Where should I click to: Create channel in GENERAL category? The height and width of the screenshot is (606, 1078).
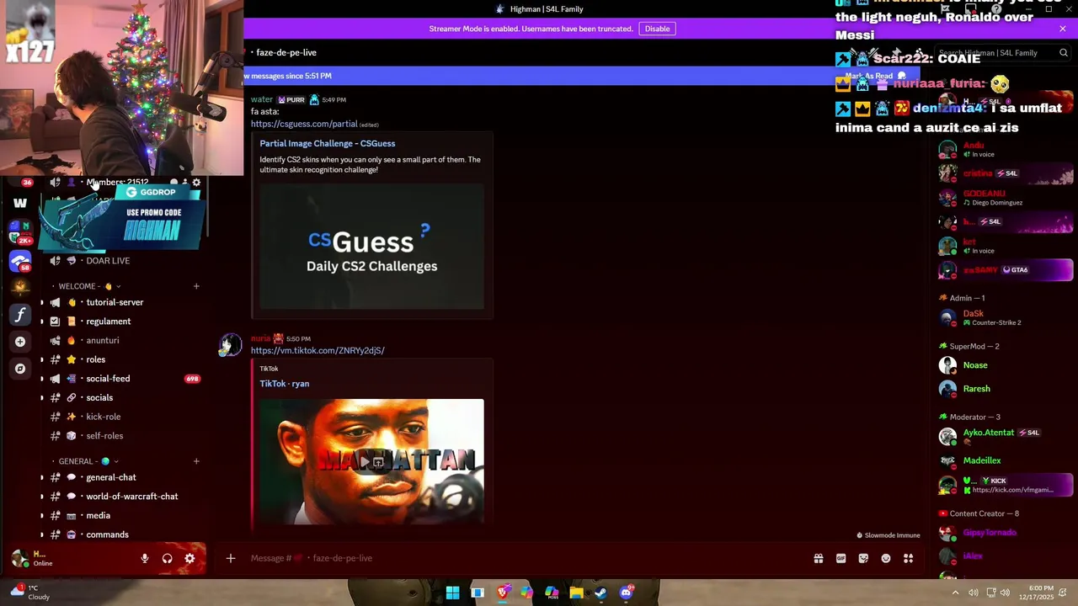196,461
